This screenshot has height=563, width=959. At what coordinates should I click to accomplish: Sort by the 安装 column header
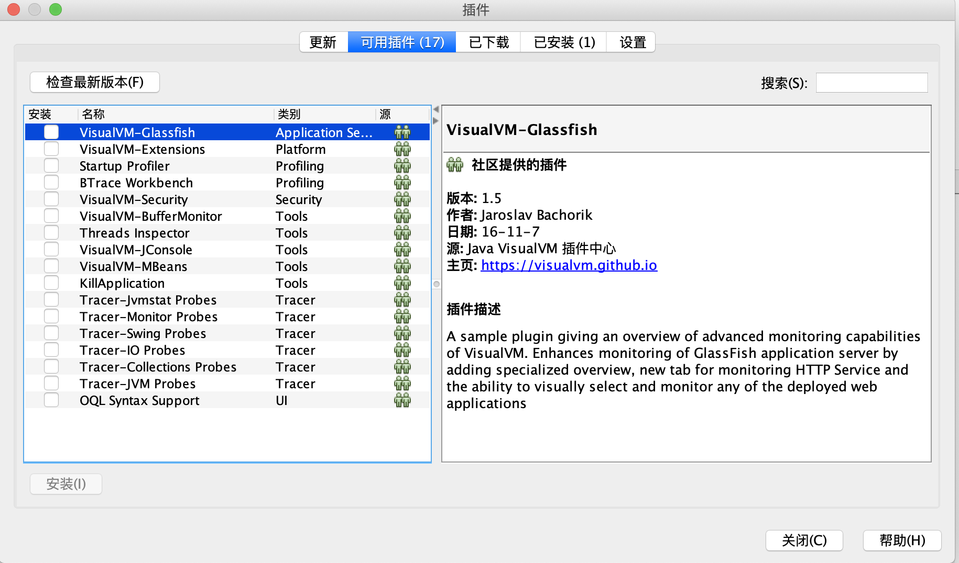51,114
